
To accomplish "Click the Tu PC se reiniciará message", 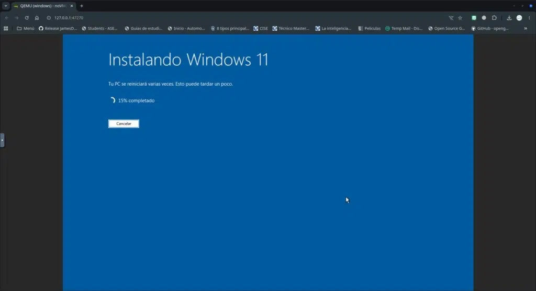I will pos(171,84).
